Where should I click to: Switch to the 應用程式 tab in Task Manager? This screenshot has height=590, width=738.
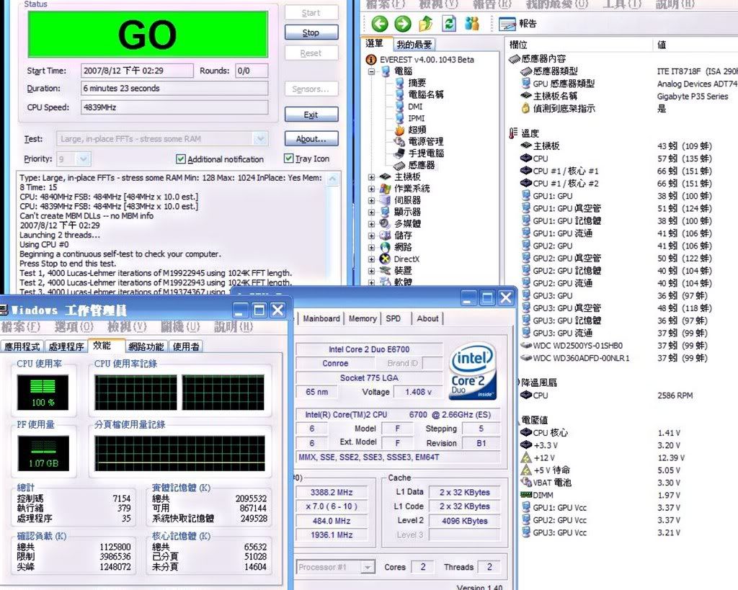22,347
